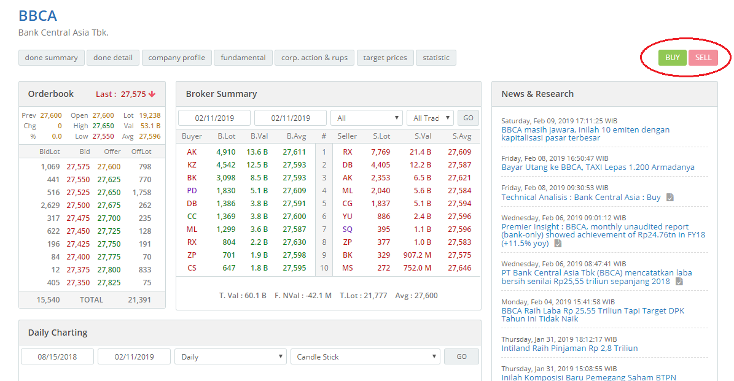Open Premier Insight BBCA report link
This screenshot has width=734, height=381.
[x=603, y=235]
